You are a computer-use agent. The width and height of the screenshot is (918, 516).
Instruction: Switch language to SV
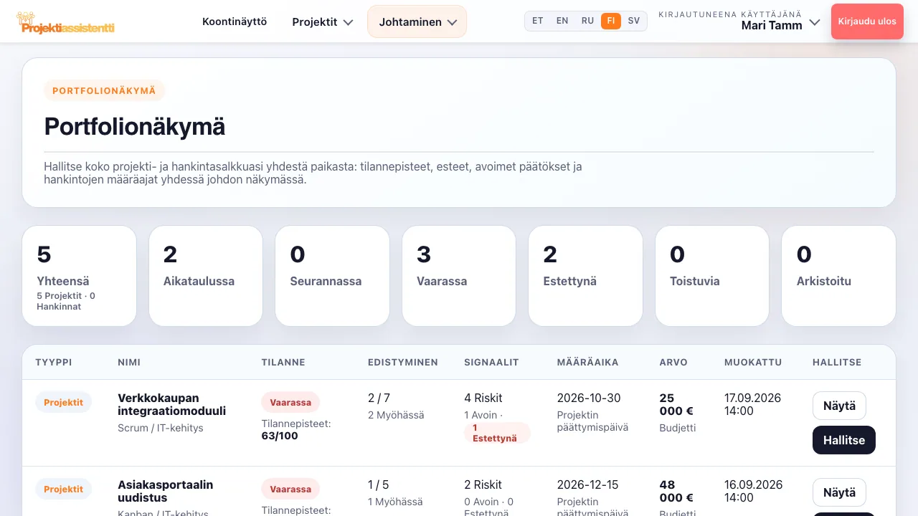click(634, 21)
